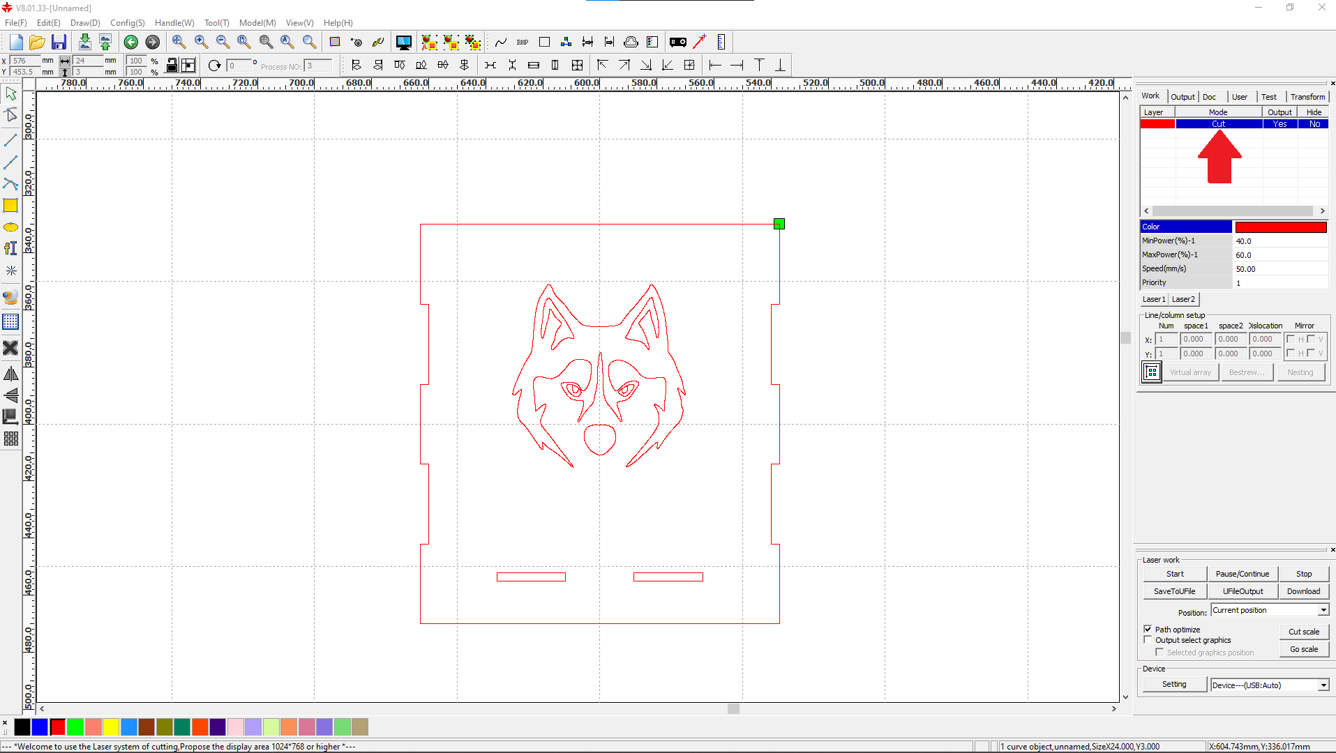1336x753 pixels.
Task: Enable Output select graphics checkbox
Action: pos(1148,640)
